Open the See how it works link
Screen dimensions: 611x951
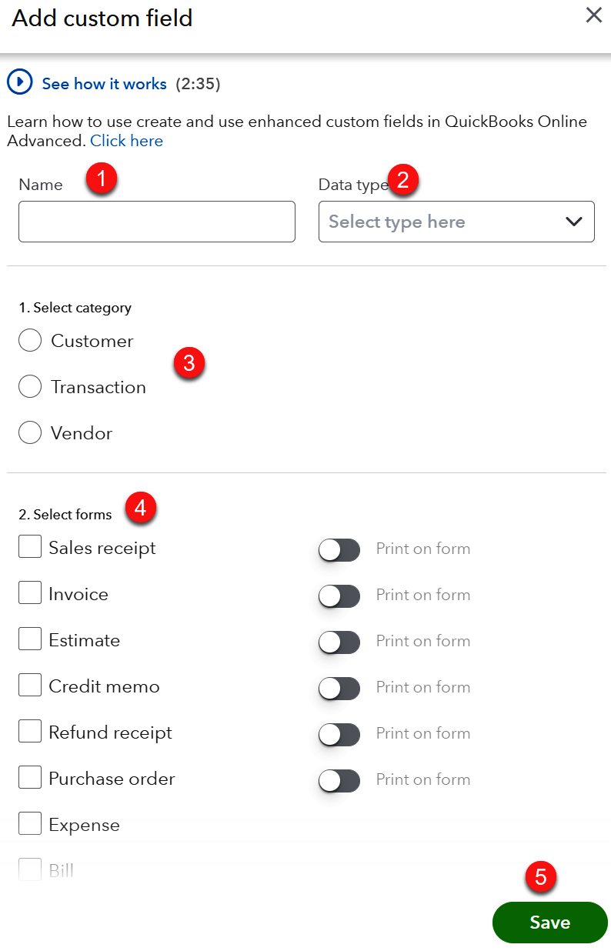[104, 83]
